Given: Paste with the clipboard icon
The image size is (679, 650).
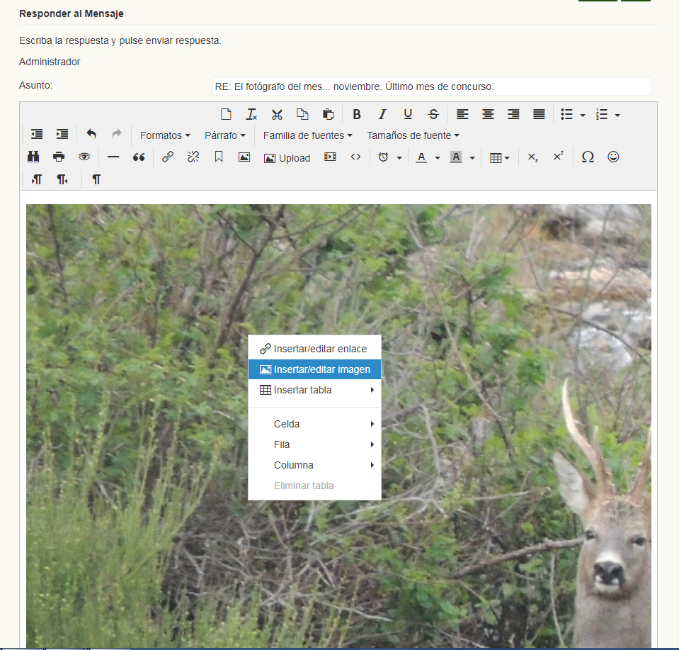Looking at the screenshot, I should tap(328, 114).
